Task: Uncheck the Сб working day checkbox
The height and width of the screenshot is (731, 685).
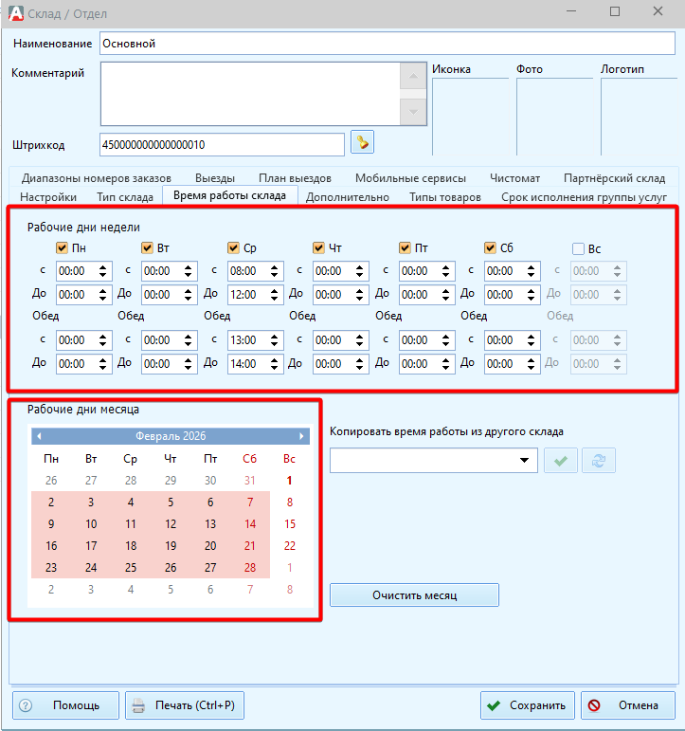Action: [490, 247]
